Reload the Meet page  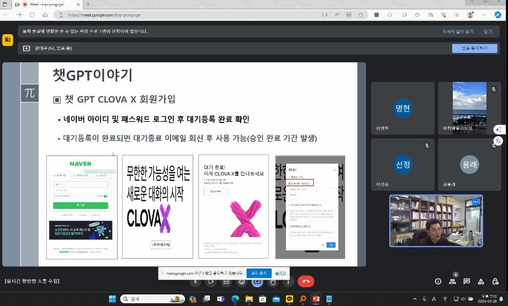click(x=32, y=15)
